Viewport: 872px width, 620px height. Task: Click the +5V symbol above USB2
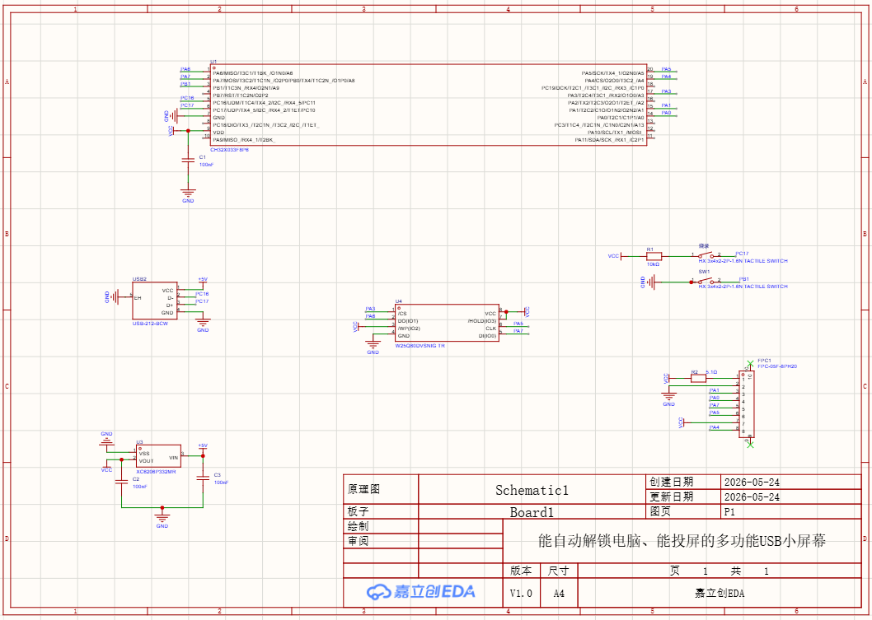(x=203, y=281)
